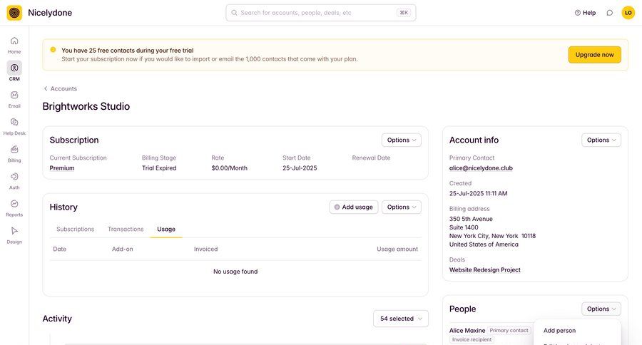Open the Website Redesign Project deal
642x345 pixels.
[485, 269]
